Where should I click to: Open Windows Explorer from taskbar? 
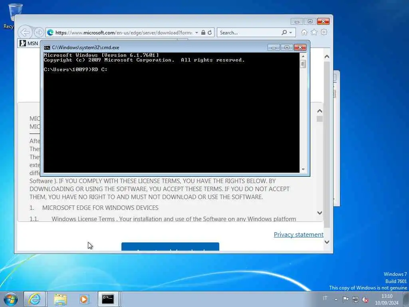61,299
